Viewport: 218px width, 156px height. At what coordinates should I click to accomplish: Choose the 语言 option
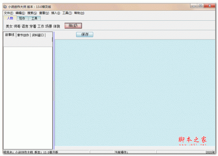(x=25, y=26)
